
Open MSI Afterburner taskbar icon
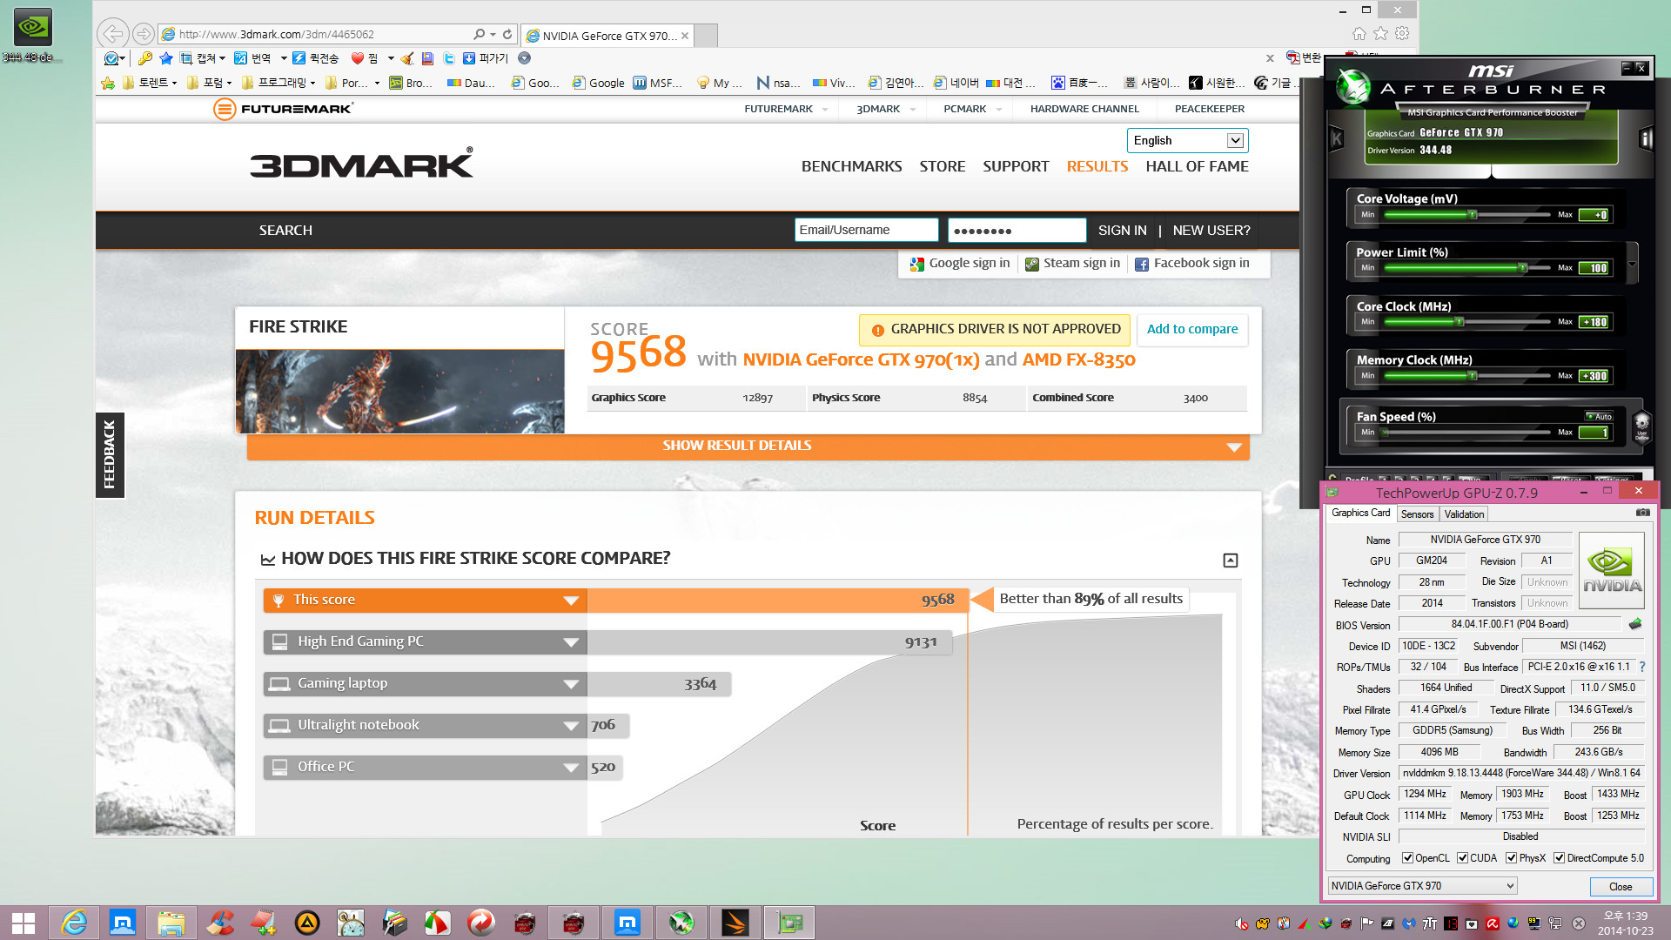pos(681,923)
